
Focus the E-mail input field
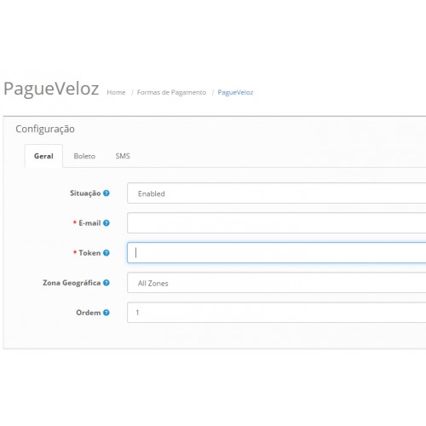pos(277,223)
